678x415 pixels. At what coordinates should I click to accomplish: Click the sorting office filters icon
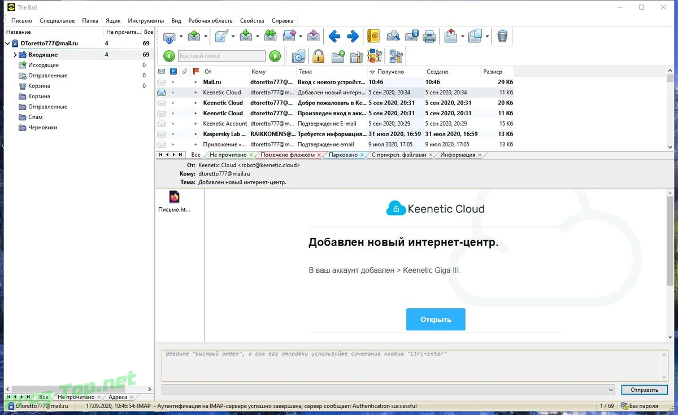[x=375, y=56]
